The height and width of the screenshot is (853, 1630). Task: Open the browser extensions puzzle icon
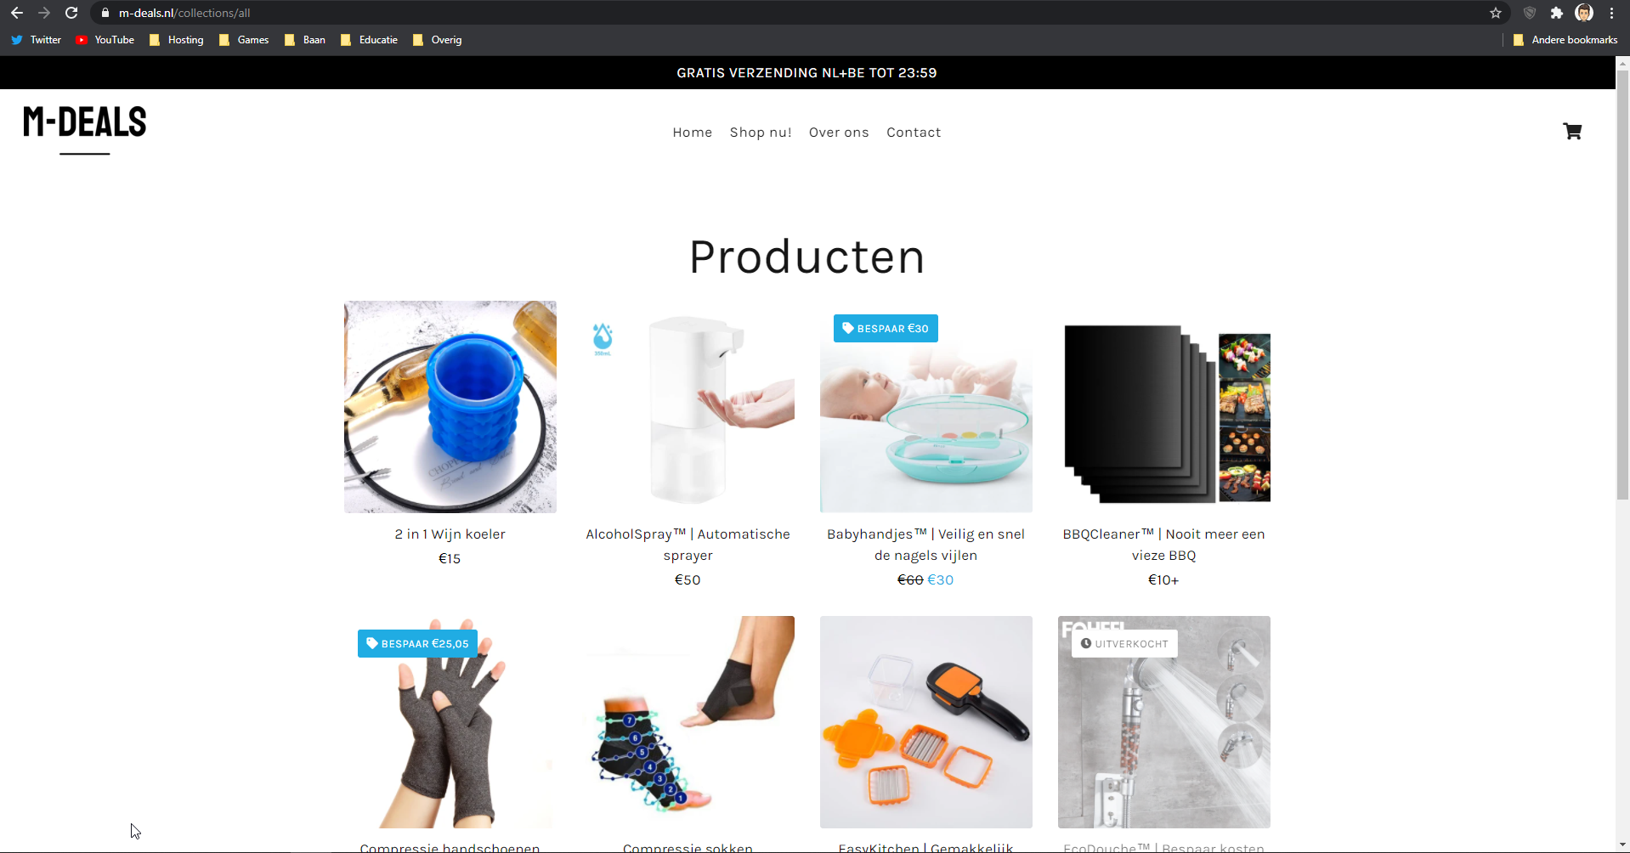[1556, 13]
